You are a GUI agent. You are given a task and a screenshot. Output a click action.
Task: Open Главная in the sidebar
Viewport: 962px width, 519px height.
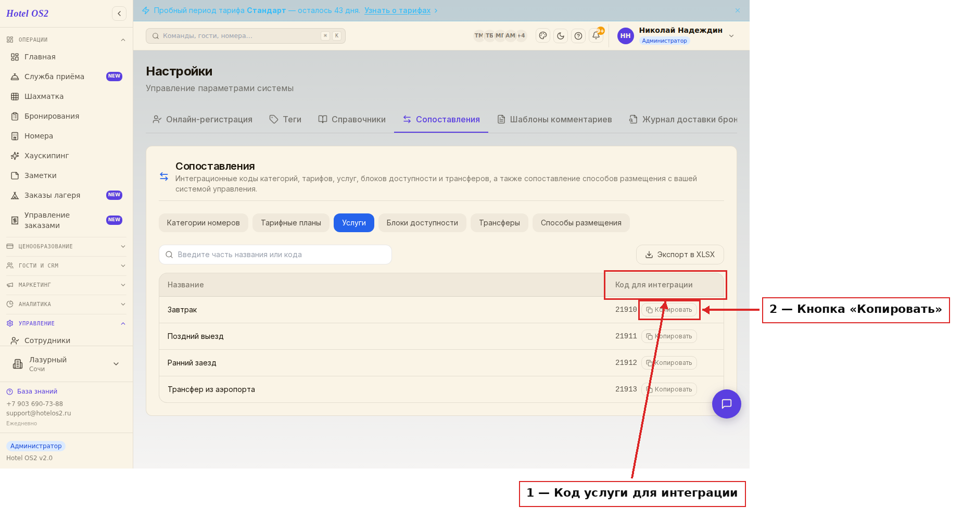[x=66, y=57]
